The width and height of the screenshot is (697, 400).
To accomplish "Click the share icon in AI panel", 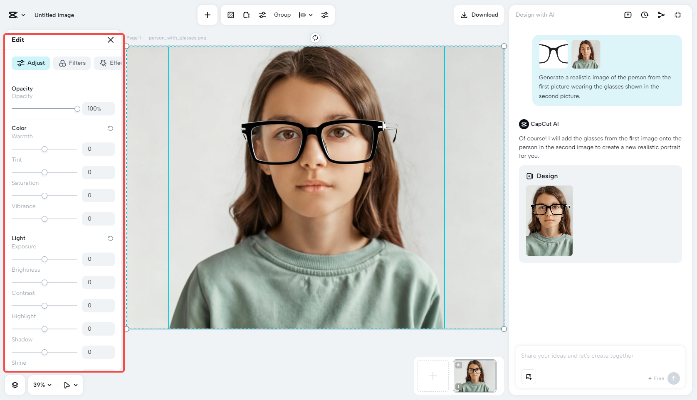I will click(x=661, y=15).
